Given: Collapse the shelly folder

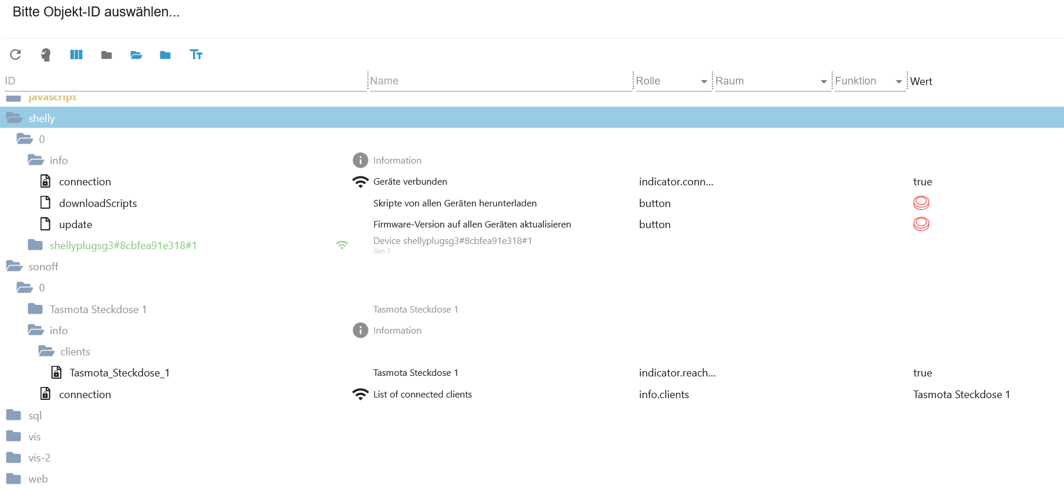Looking at the screenshot, I should click(14, 118).
